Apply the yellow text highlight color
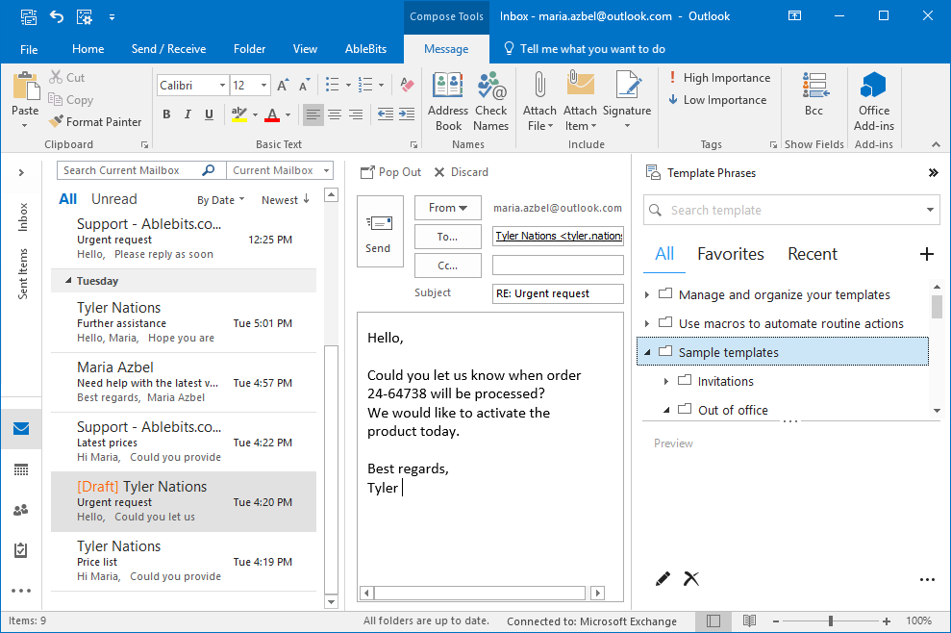The image size is (951, 633). click(239, 114)
